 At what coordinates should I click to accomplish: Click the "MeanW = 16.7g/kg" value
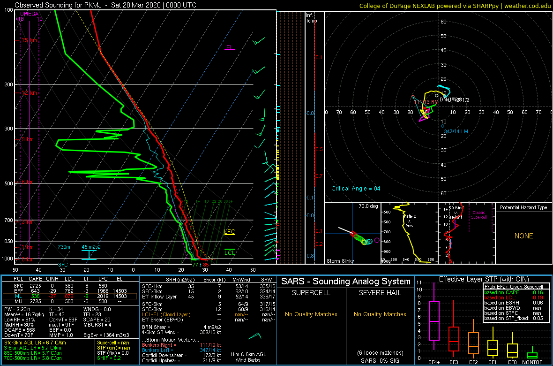tap(23, 314)
